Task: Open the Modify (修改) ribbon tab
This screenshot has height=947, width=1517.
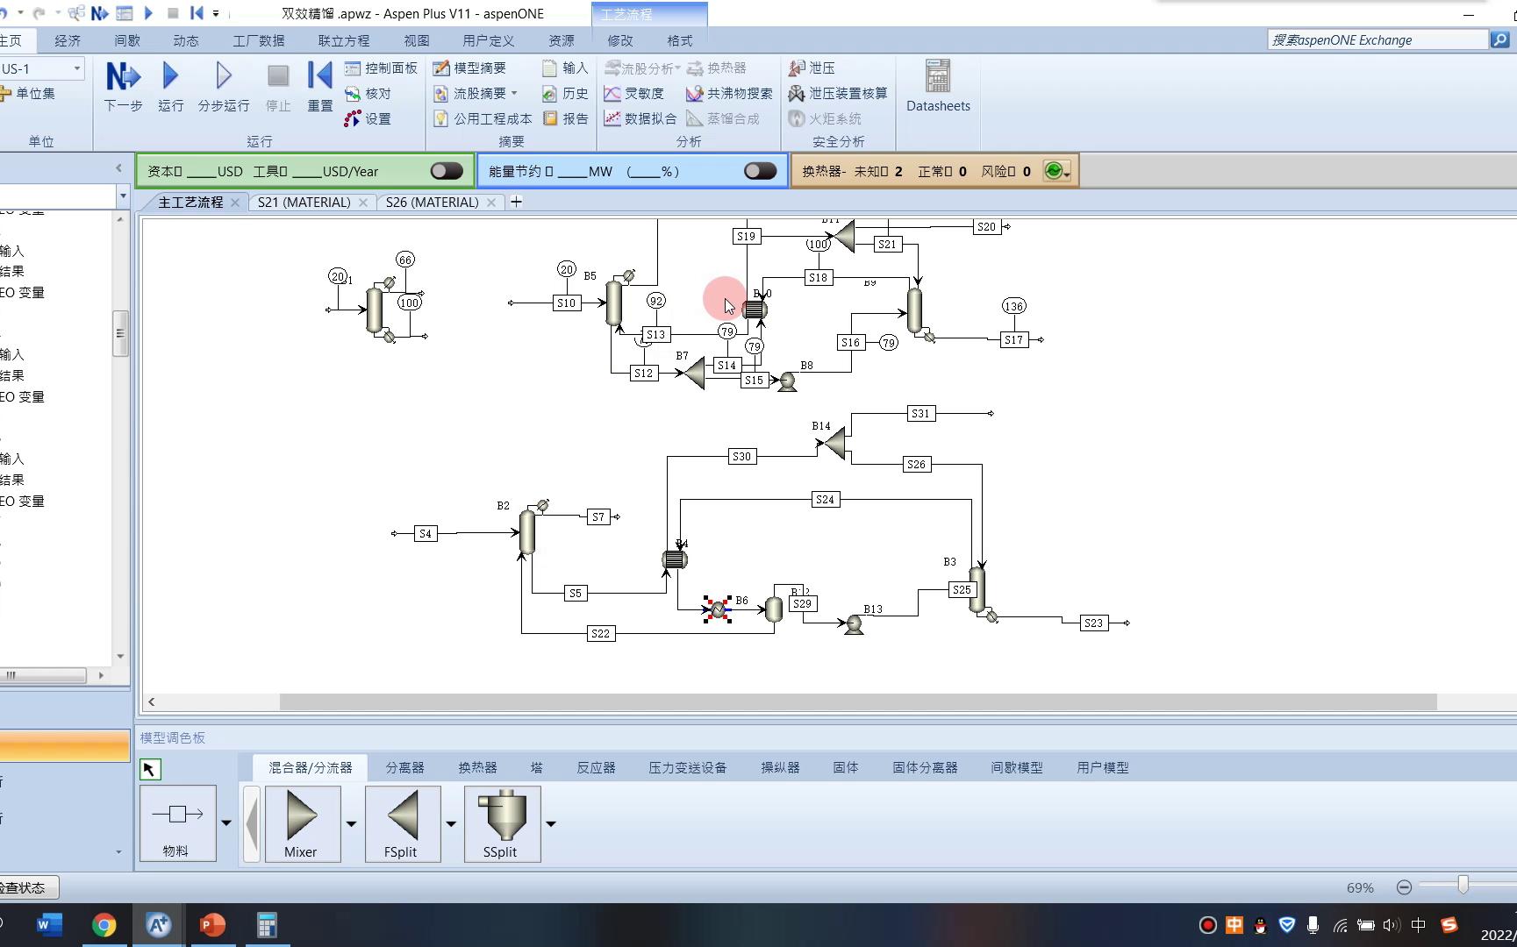Action: click(x=620, y=40)
